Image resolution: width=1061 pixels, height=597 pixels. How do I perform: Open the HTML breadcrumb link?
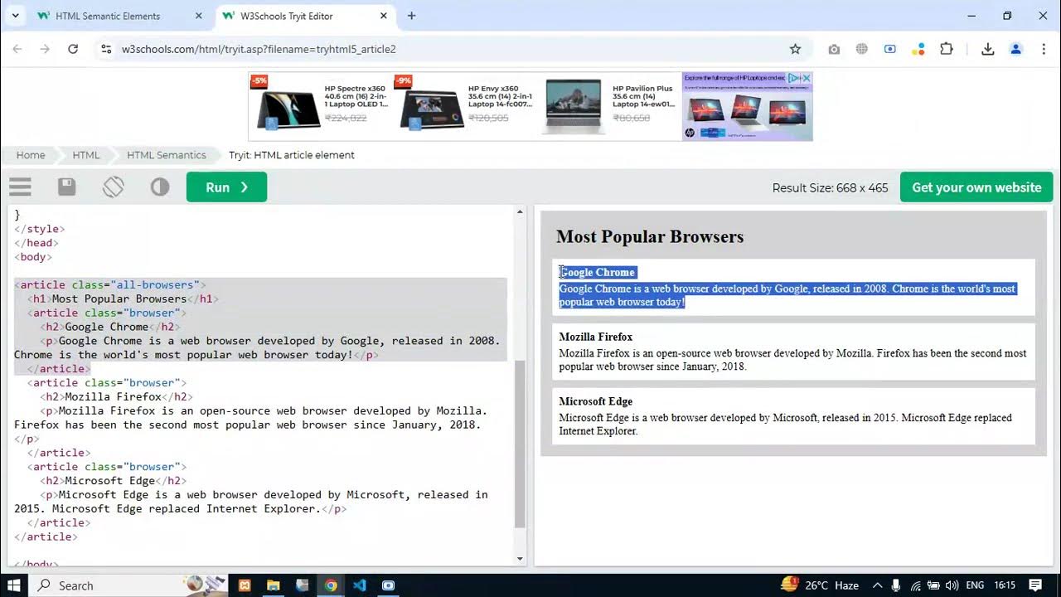coord(86,155)
